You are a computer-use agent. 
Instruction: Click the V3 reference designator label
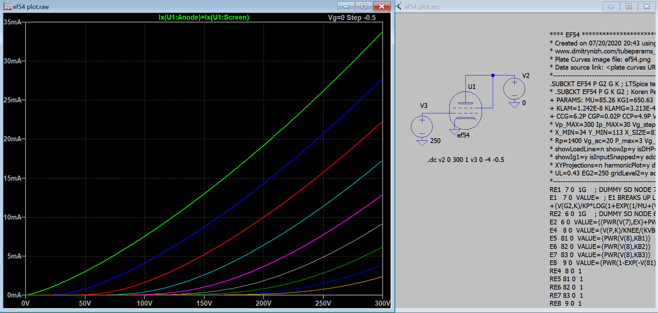pyautogui.click(x=424, y=105)
